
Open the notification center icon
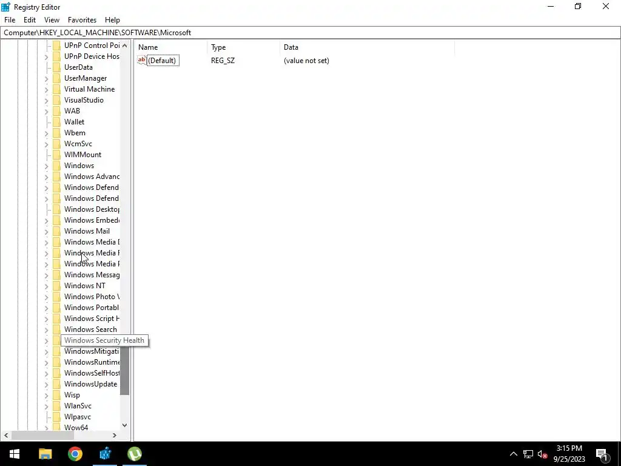(602, 454)
